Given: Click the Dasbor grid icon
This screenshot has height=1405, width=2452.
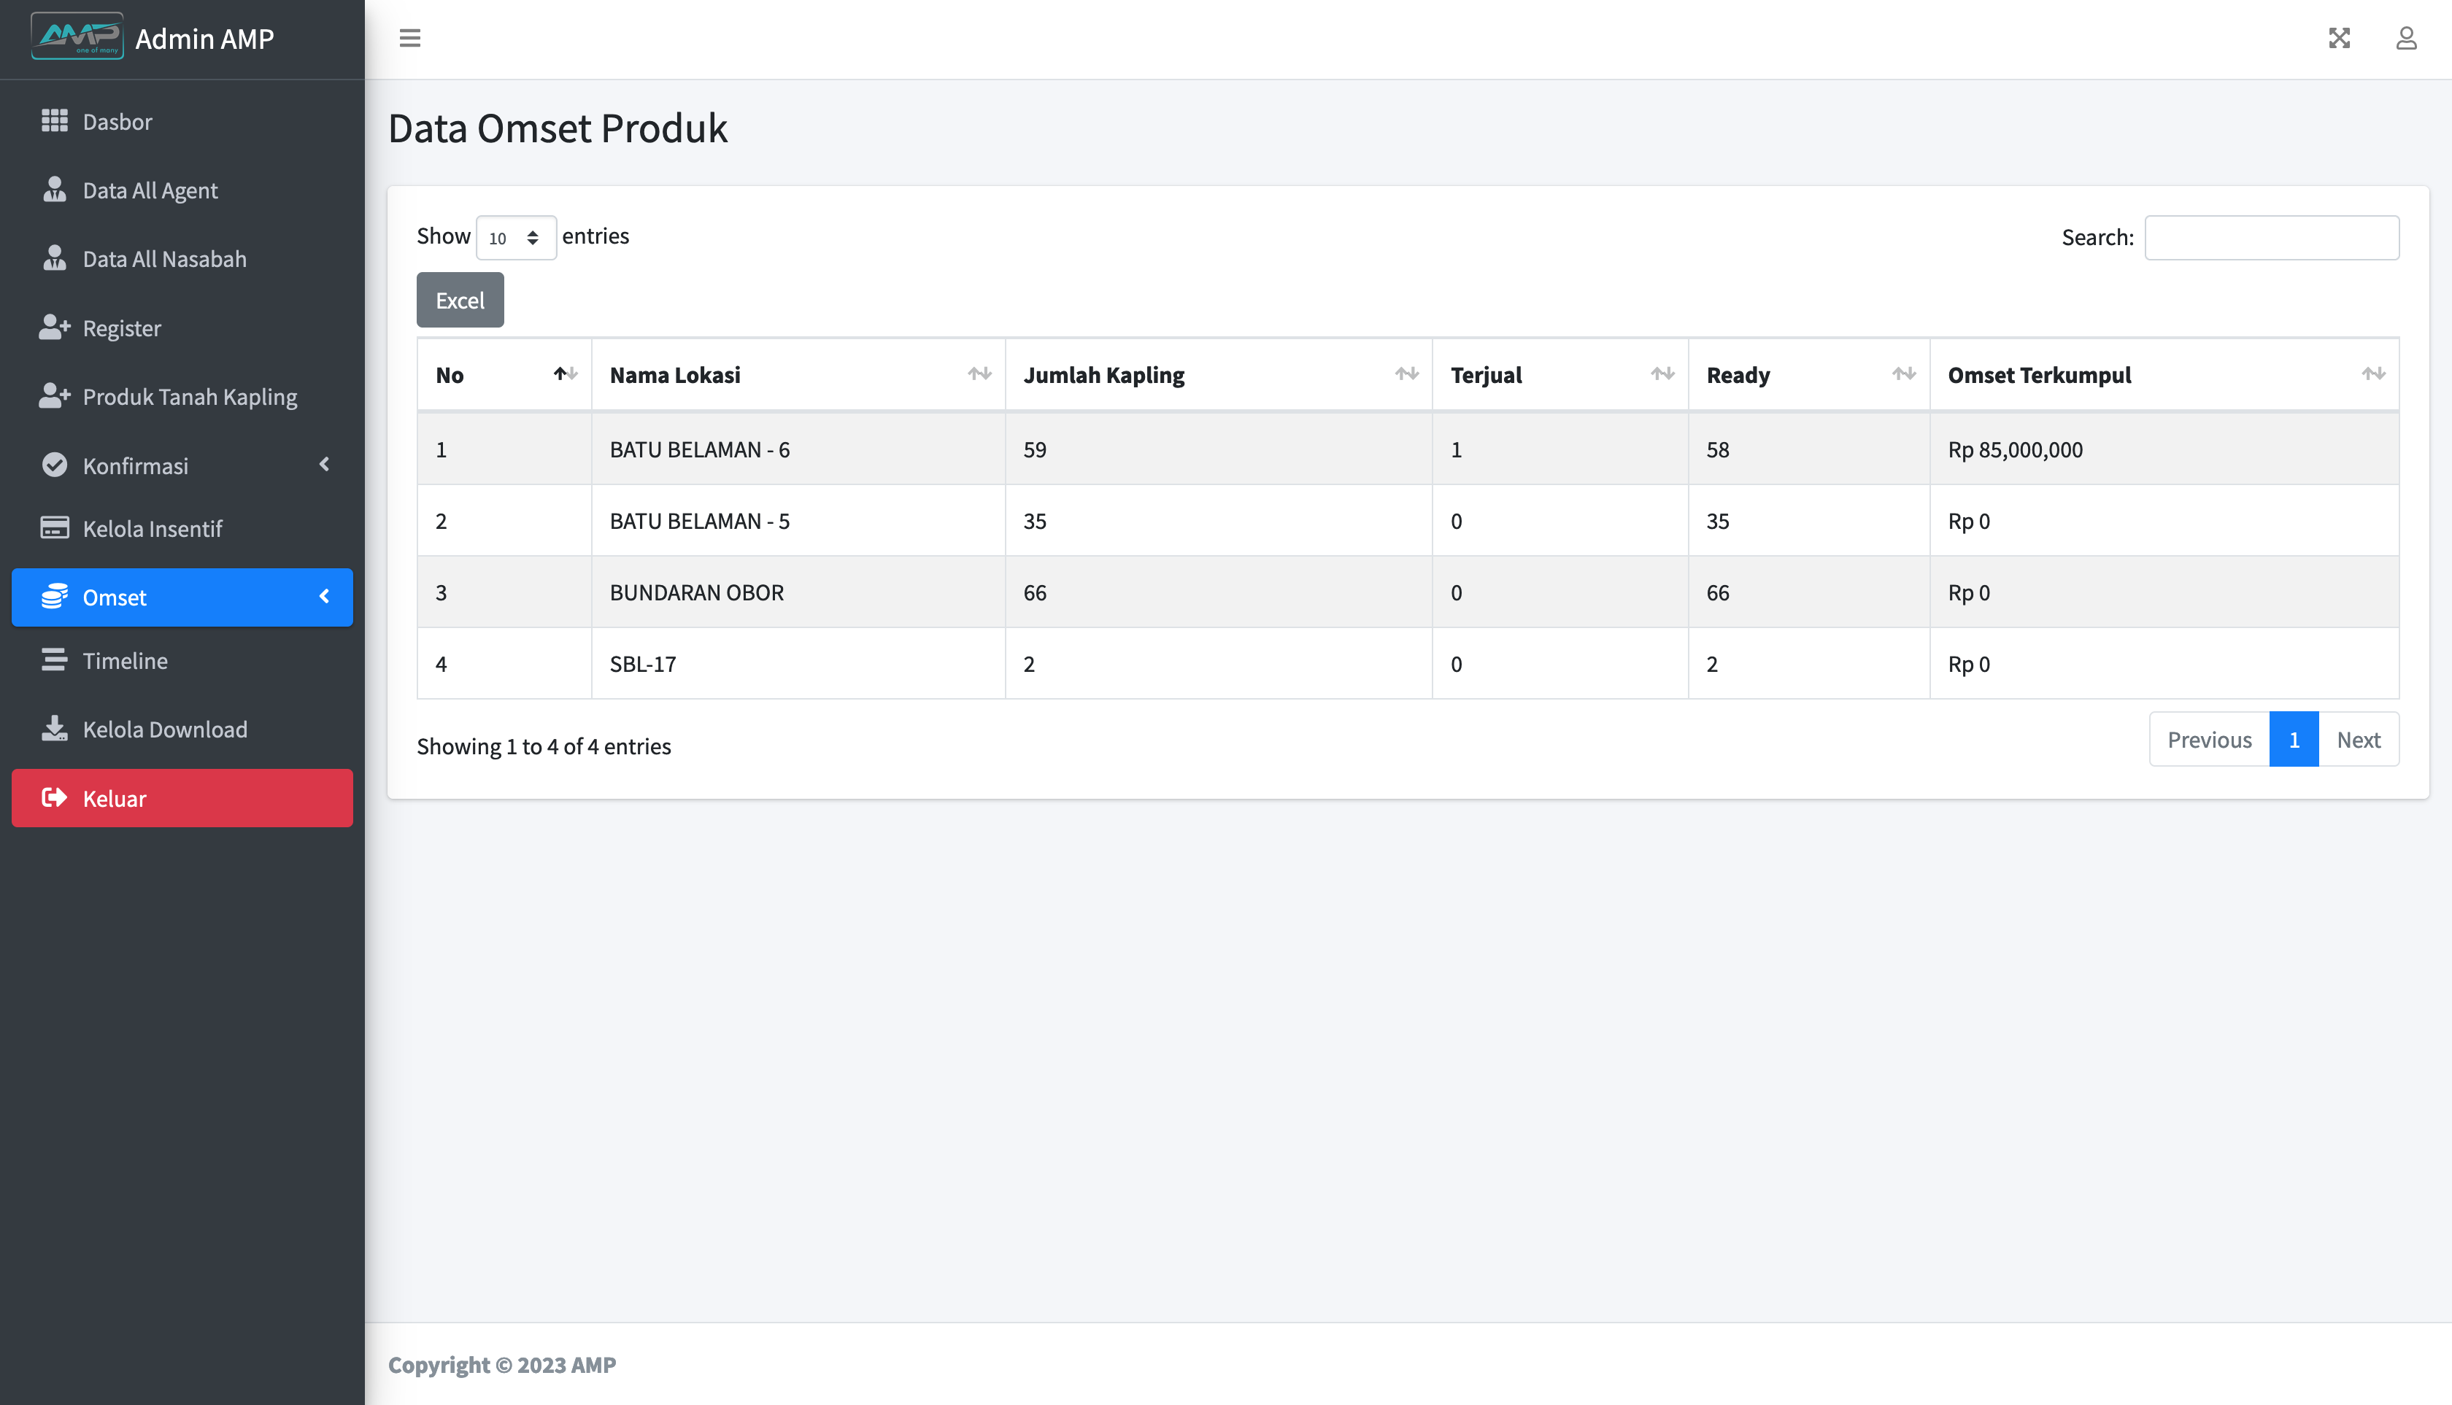Looking at the screenshot, I should [55, 120].
